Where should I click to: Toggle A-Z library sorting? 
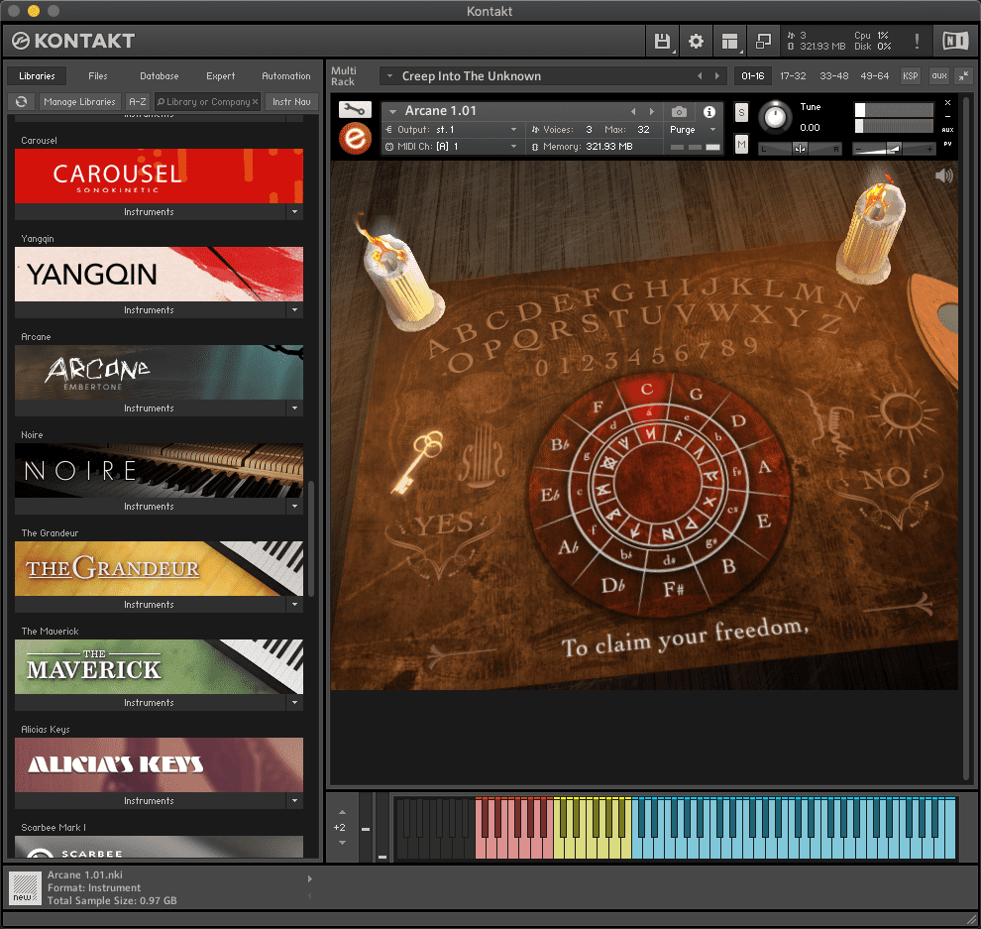click(x=138, y=101)
